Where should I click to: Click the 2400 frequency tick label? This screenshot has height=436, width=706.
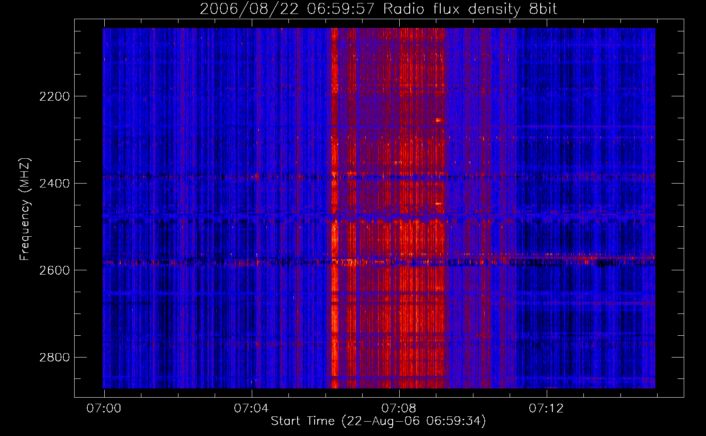pos(55,184)
